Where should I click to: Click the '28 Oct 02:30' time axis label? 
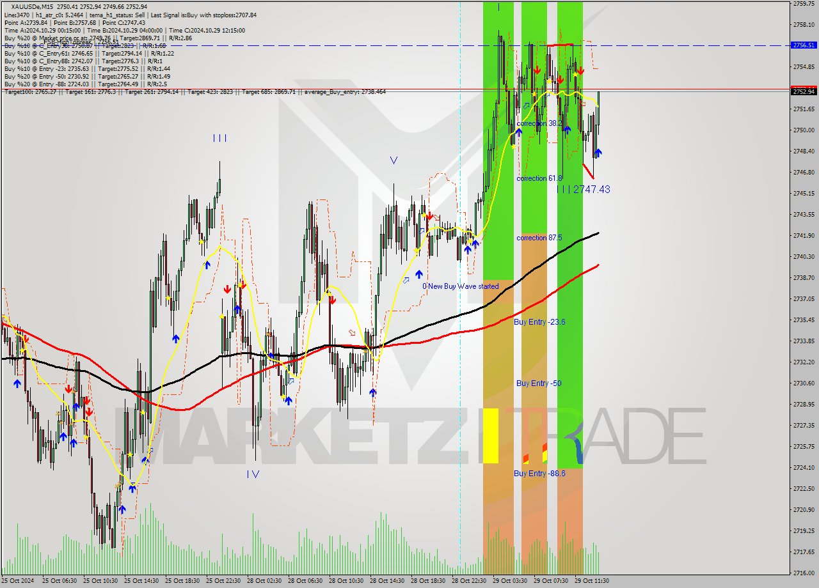tap(265, 581)
